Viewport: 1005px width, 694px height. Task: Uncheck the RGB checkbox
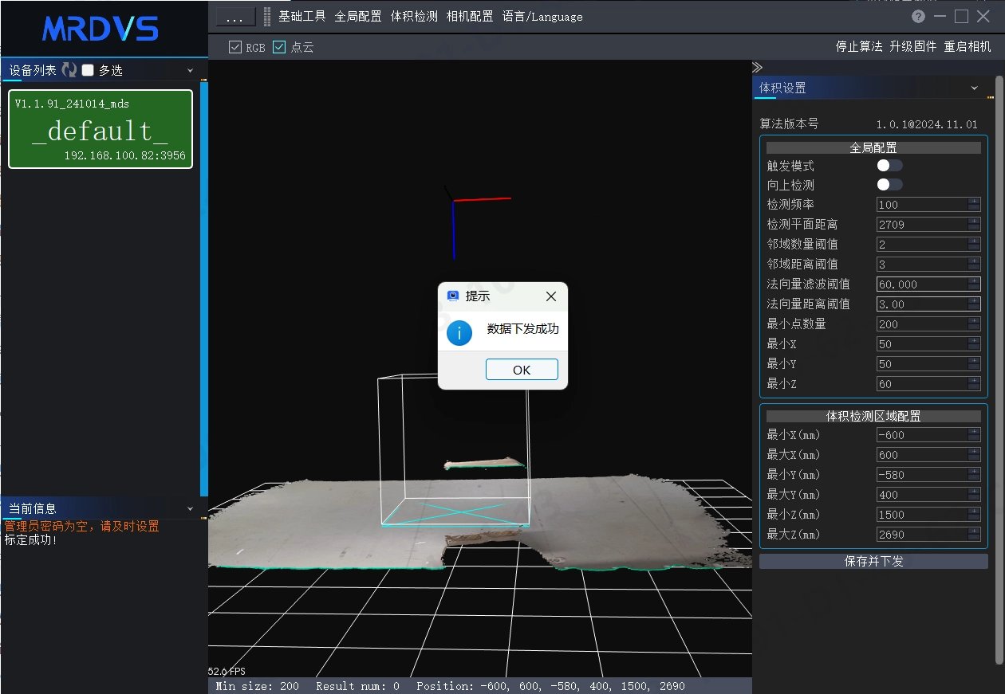click(x=235, y=47)
